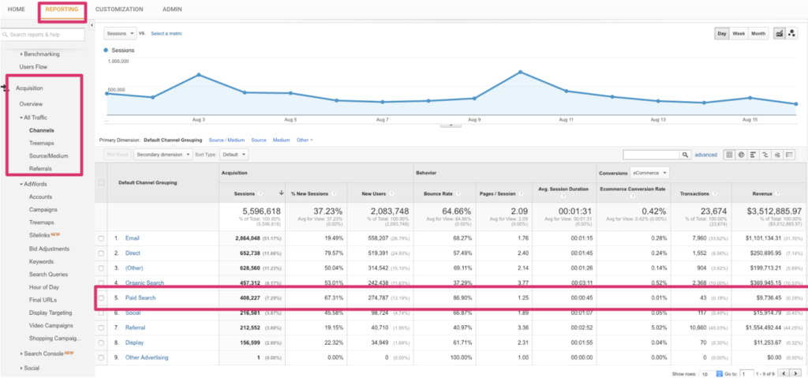Select the pie chart percentage view icon
Image resolution: width=808 pixels, height=378 pixels.
click(742, 155)
